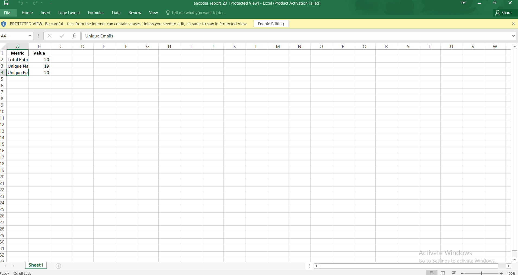This screenshot has height=275, width=518.
Task: Switch to Page Layout view icon
Action: 443,273
